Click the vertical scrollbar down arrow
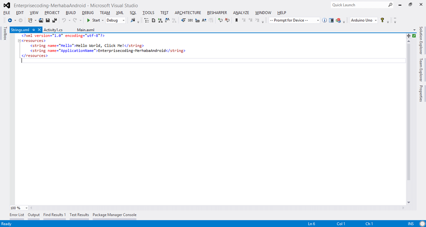 point(409,202)
